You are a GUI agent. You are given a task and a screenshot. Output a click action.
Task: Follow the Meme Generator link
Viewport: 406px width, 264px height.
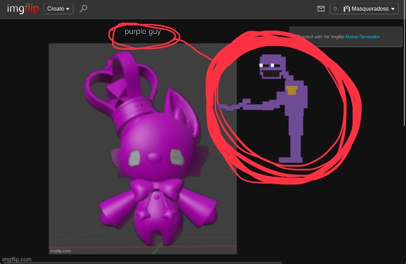point(362,37)
